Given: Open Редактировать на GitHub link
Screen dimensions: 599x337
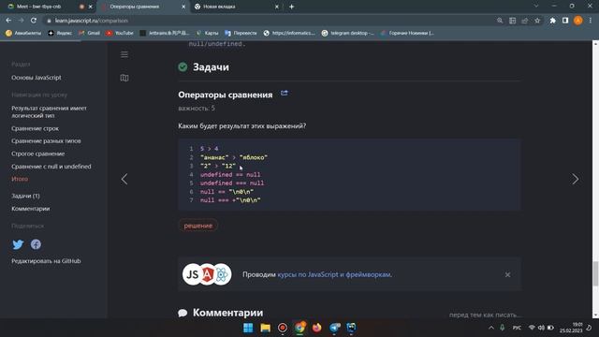Looking at the screenshot, I should (46, 261).
